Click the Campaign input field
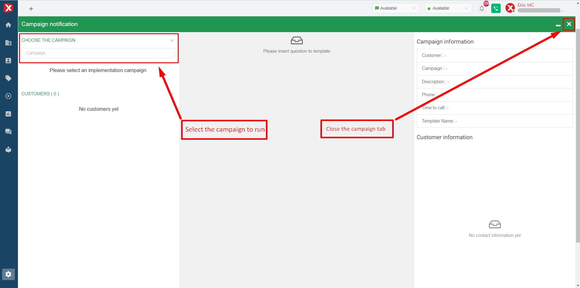Viewport: 580px width, 288px height. click(x=98, y=53)
